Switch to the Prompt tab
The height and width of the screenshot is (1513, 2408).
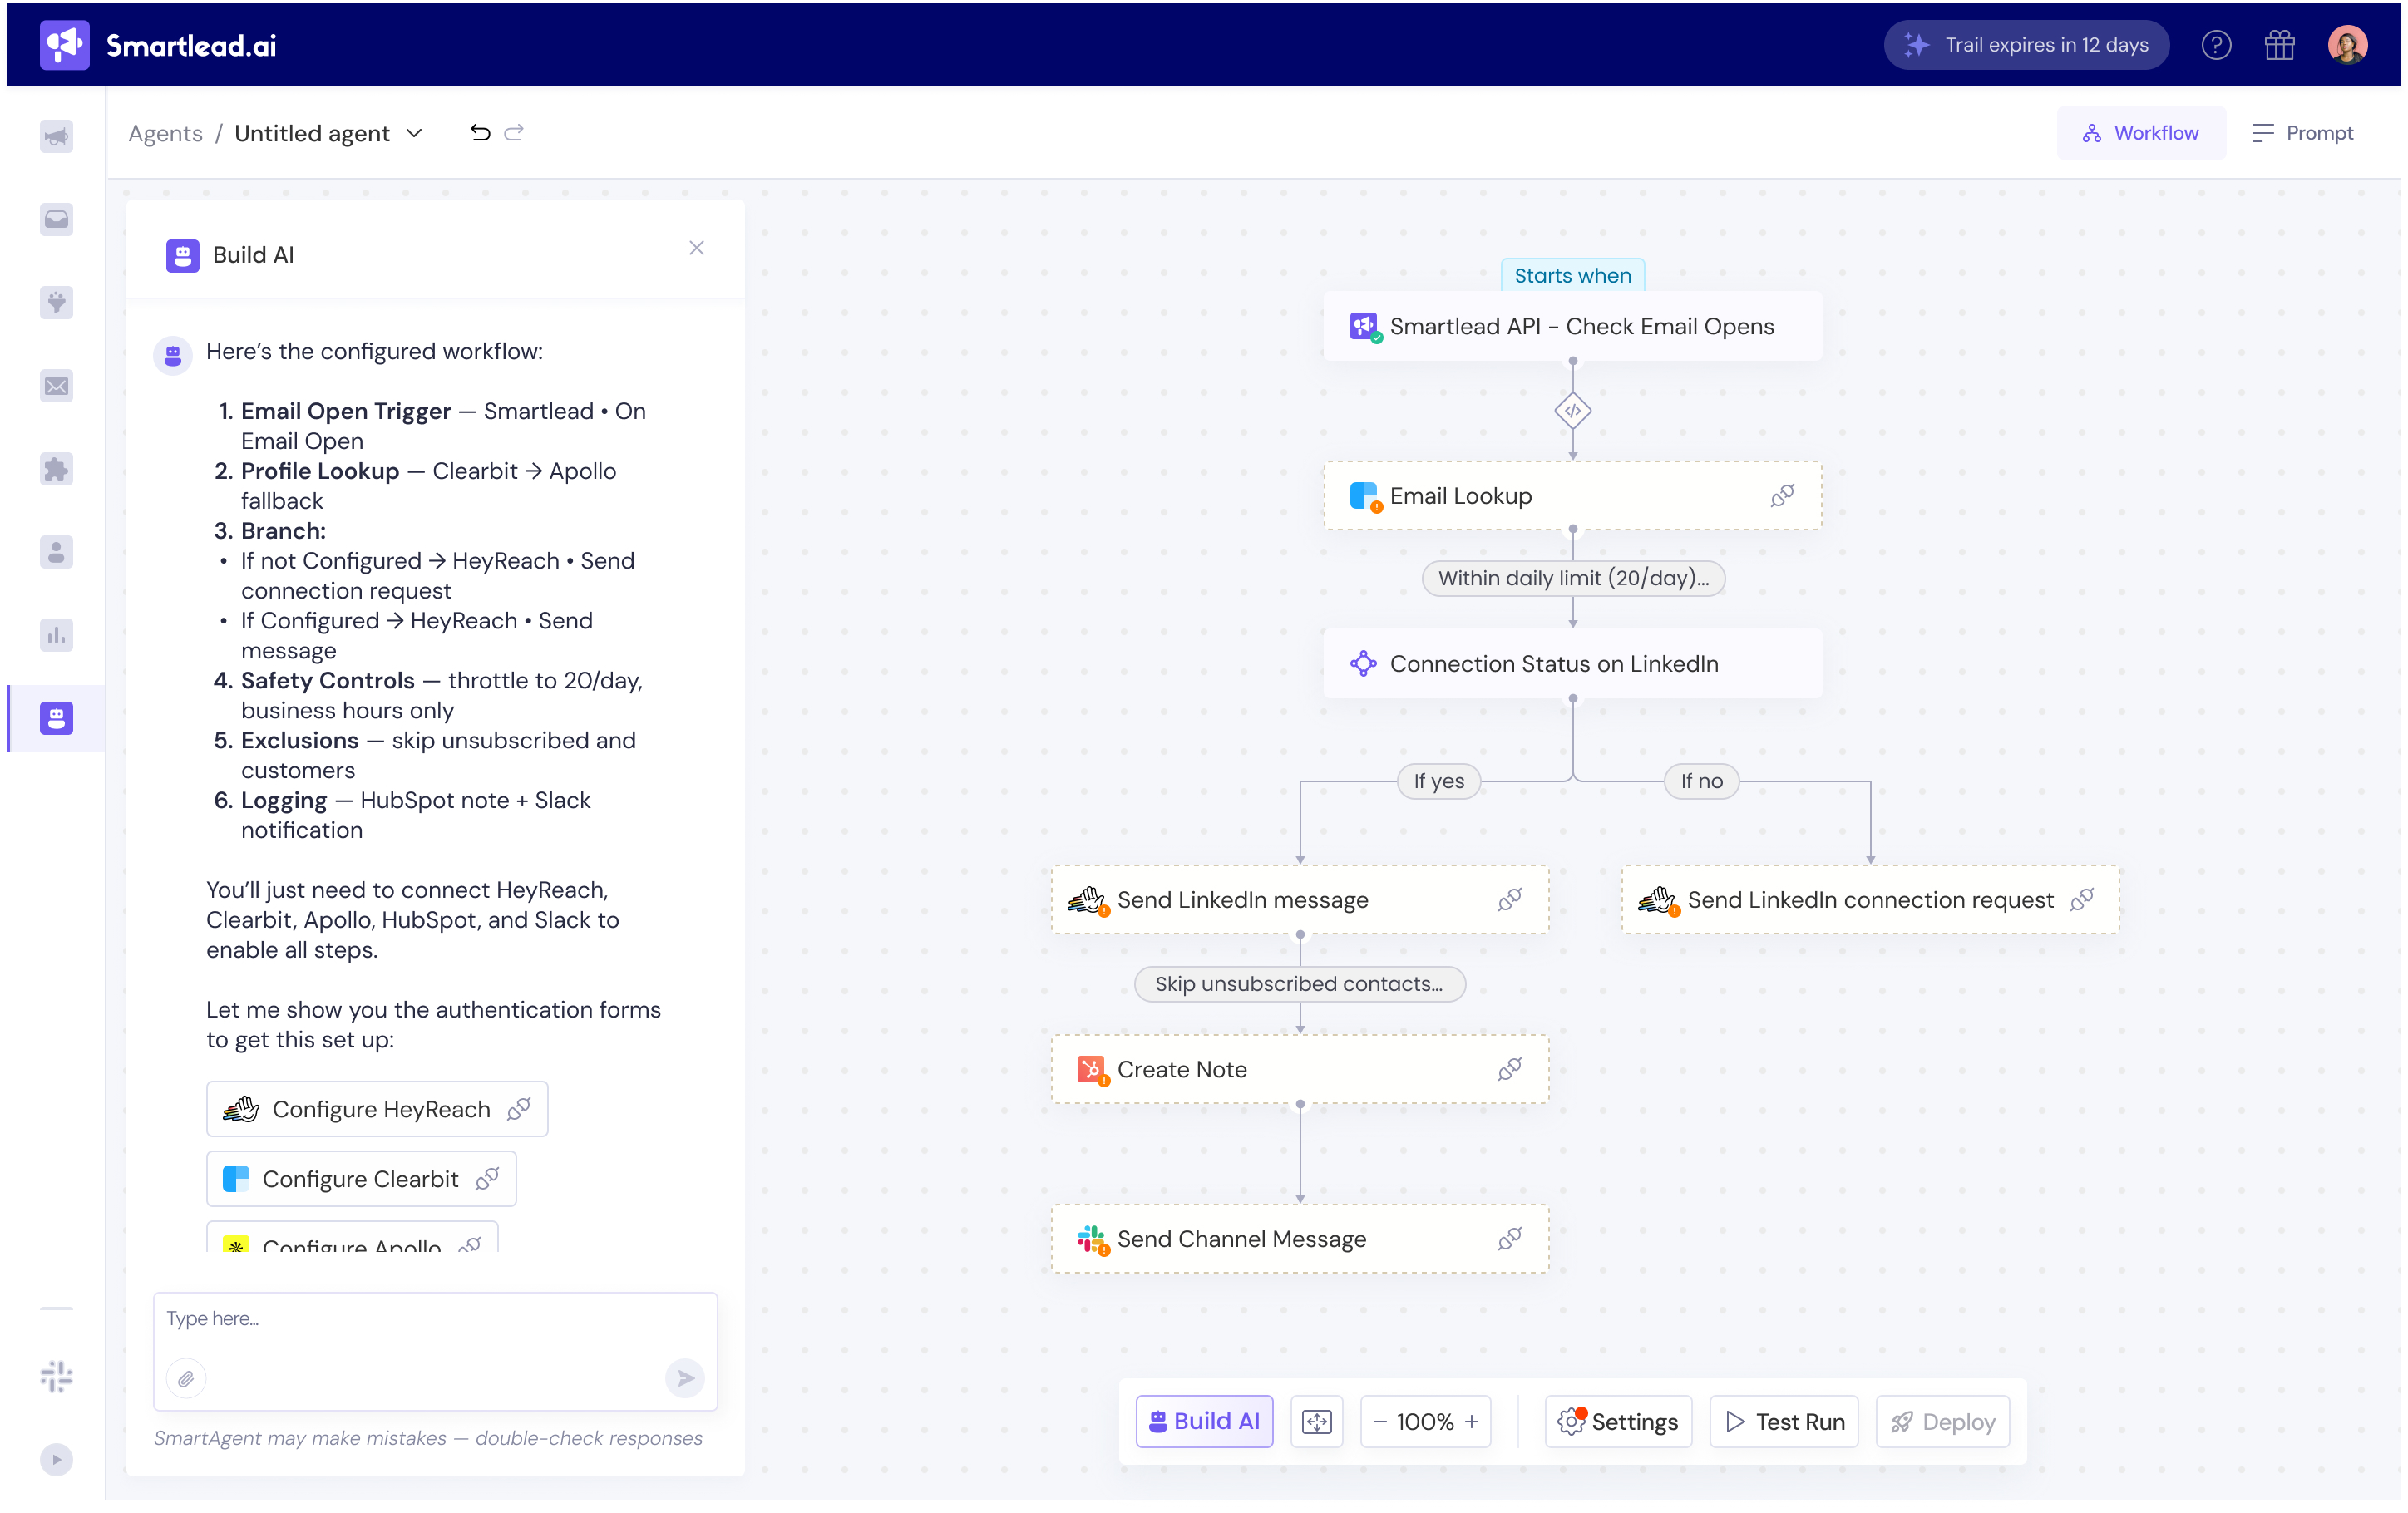coord(2302,133)
